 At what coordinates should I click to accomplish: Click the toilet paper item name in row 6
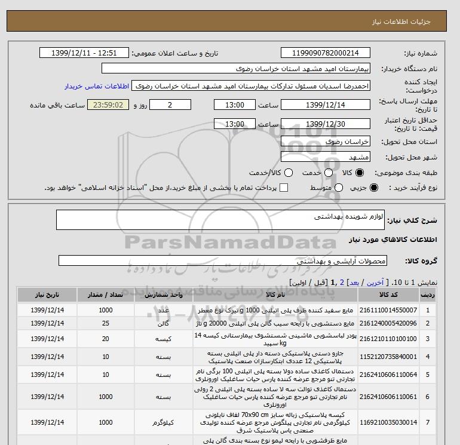pos(275,397)
